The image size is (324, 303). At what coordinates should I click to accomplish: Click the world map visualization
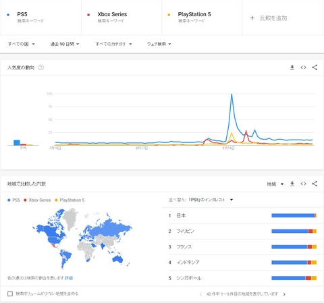pyautogui.click(x=82, y=238)
